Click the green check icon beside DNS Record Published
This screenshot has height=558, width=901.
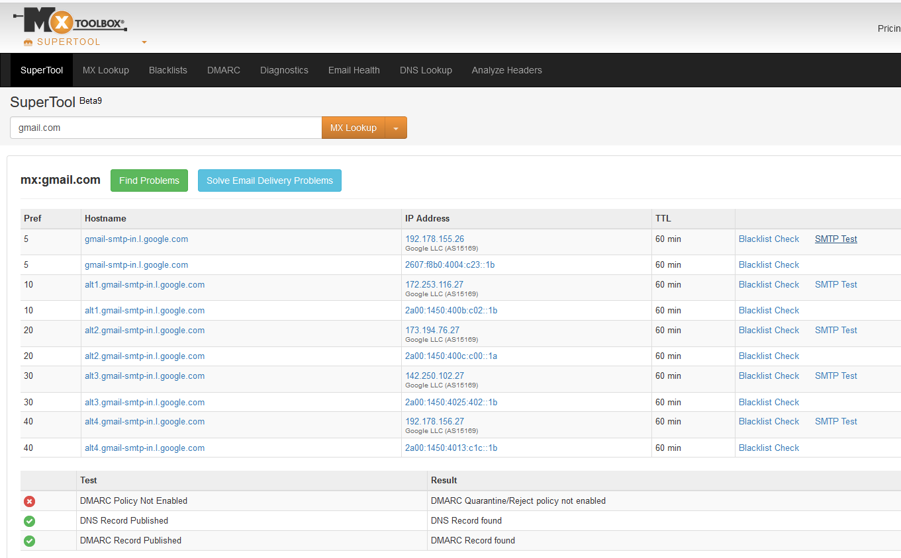coord(29,521)
